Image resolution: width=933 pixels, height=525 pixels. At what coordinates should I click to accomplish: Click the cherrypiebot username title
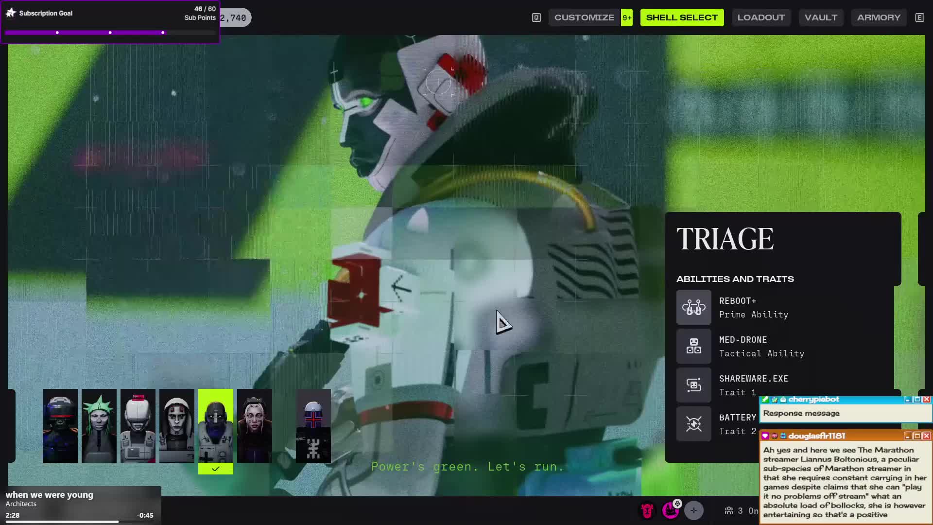point(813,400)
